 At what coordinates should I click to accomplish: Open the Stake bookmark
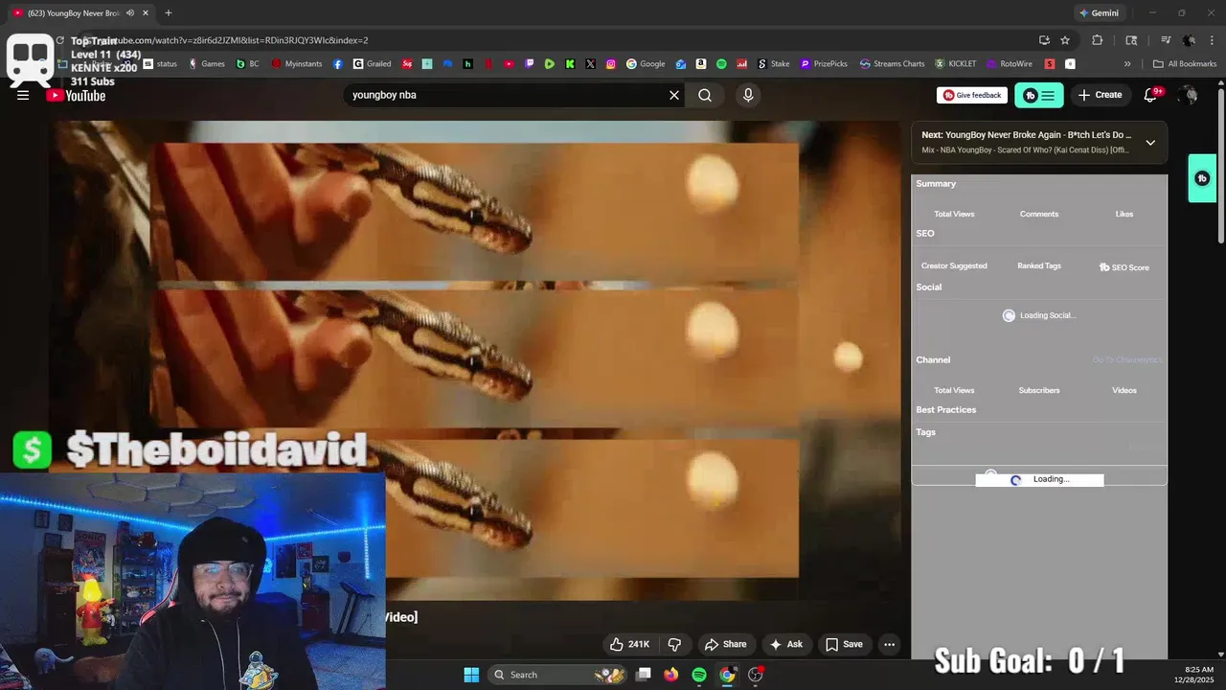pyautogui.click(x=774, y=64)
